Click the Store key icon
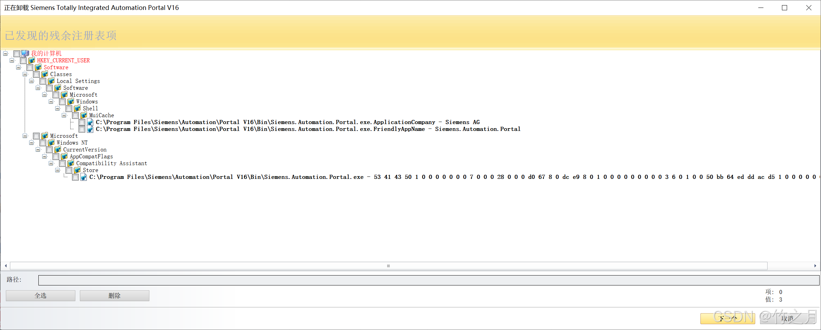The image size is (821, 330). click(77, 170)
